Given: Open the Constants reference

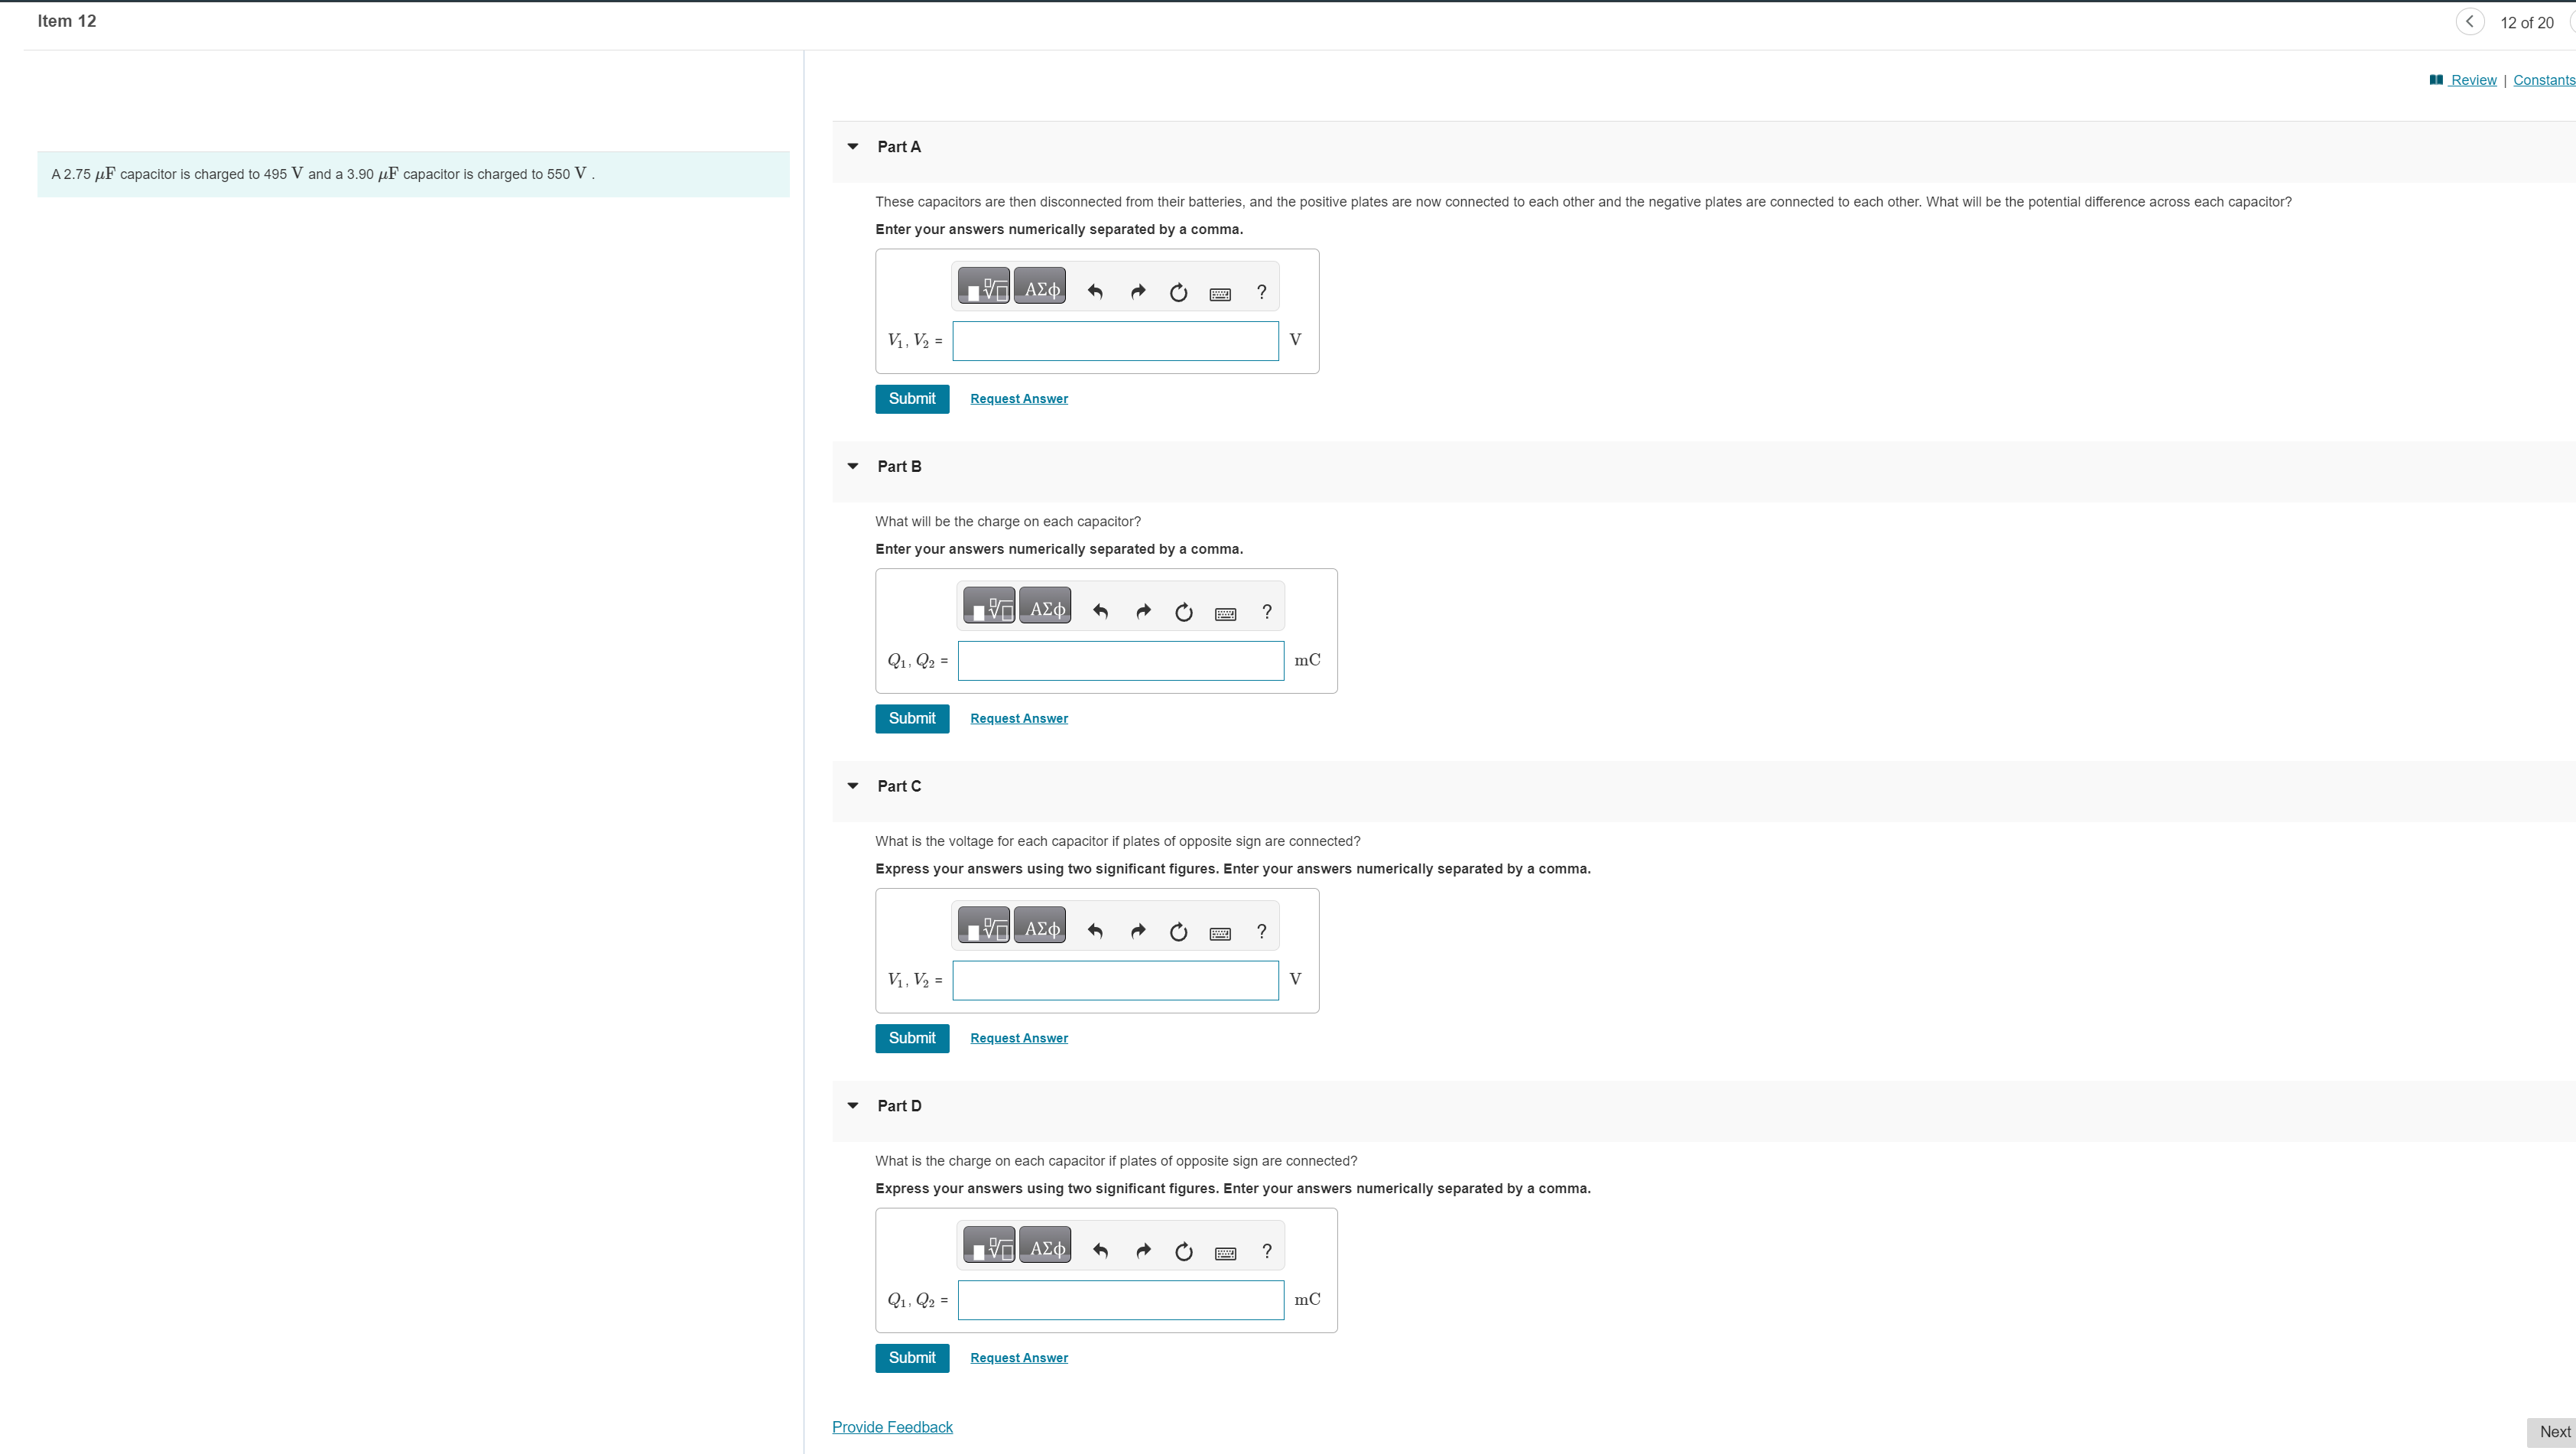Looking at the screenshot, I should [x=2543, y=79].
